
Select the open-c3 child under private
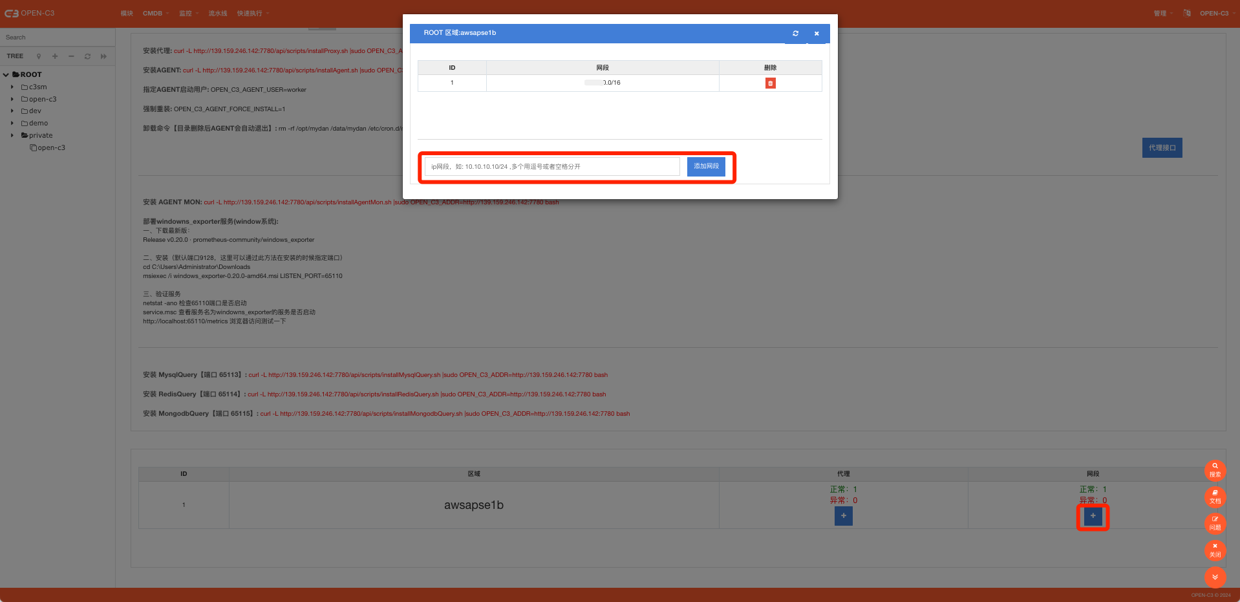click(51, 147)
